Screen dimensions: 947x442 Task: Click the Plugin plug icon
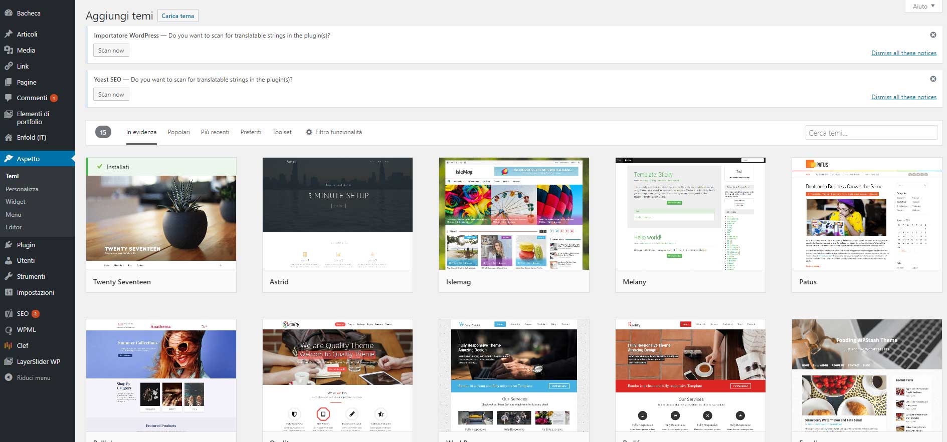click(x=9, y=245)
